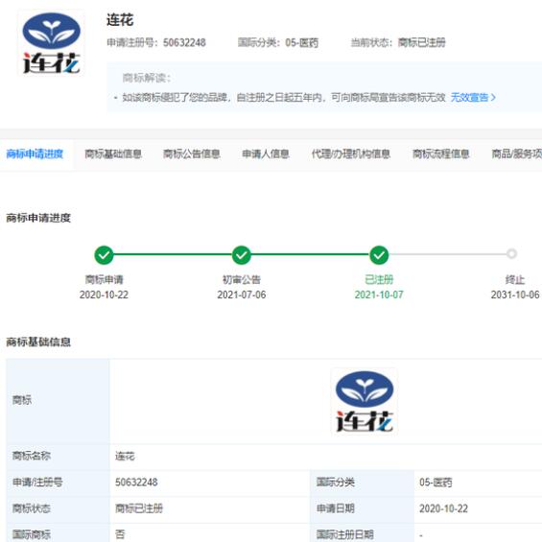Click the chevron arrow after 无效宣告

click(493, 98)
